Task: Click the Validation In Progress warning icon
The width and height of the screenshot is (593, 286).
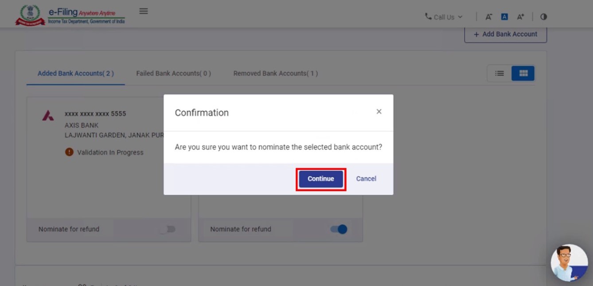Action: tap(69, 152)
